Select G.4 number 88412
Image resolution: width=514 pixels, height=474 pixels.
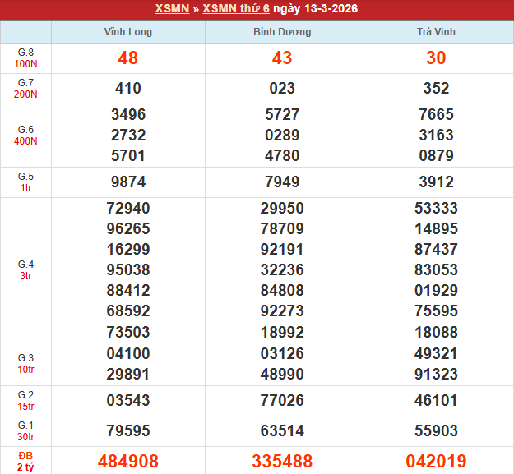pos(128,290)
